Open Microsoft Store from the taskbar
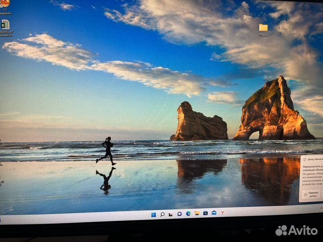Screen dimensions: 323x242 [x=205, y=213]
